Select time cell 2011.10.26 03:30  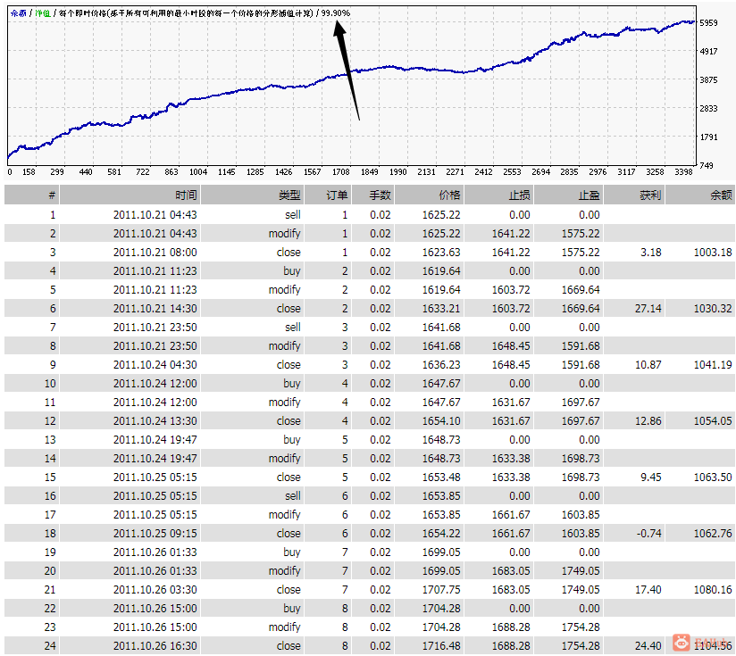click(x=155, y=590)
